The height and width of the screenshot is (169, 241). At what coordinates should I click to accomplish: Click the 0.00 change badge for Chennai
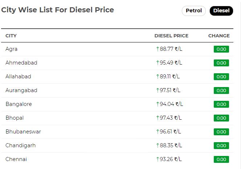(x=221, y=159)
